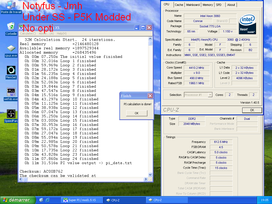Click the PI value output pi_data.txt line
The width and height of the screenshot is (272, 204).
point(78,163)
